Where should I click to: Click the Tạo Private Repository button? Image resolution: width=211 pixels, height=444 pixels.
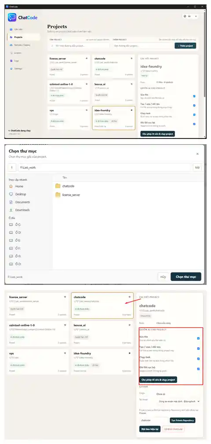click(x=183, y=420)
